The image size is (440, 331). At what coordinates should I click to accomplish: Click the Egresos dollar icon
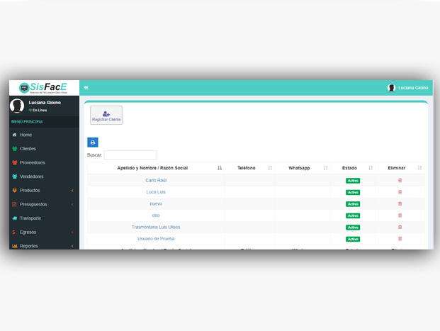[13, 232]
